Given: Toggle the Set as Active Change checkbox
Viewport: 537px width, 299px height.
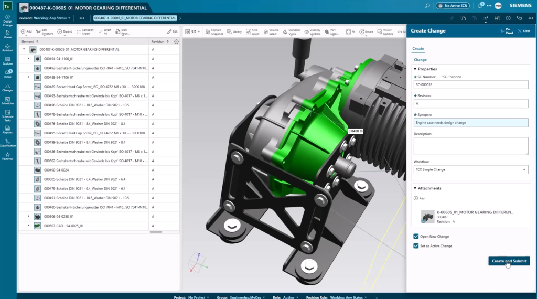Looking at the screenshot, I should click(x=416, y=246).
